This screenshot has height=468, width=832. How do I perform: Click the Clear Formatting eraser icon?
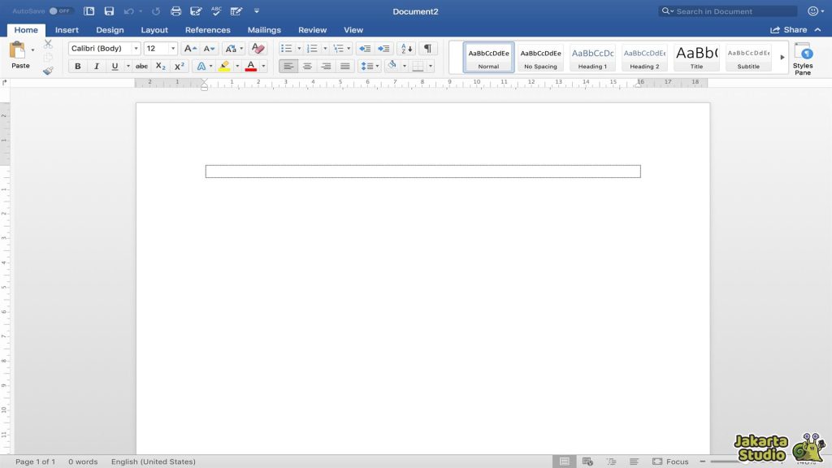click(x=258, y=49)
